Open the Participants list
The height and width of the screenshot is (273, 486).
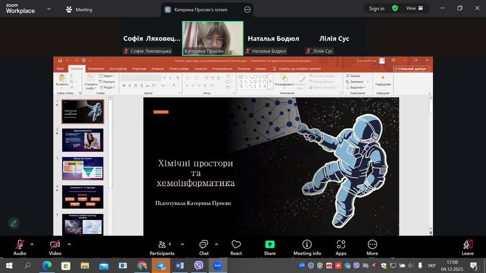point(162,247)
